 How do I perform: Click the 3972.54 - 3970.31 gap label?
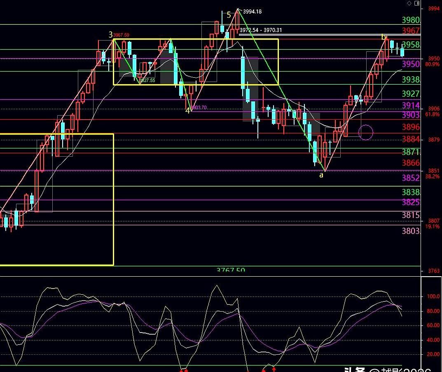coord(261,30)
